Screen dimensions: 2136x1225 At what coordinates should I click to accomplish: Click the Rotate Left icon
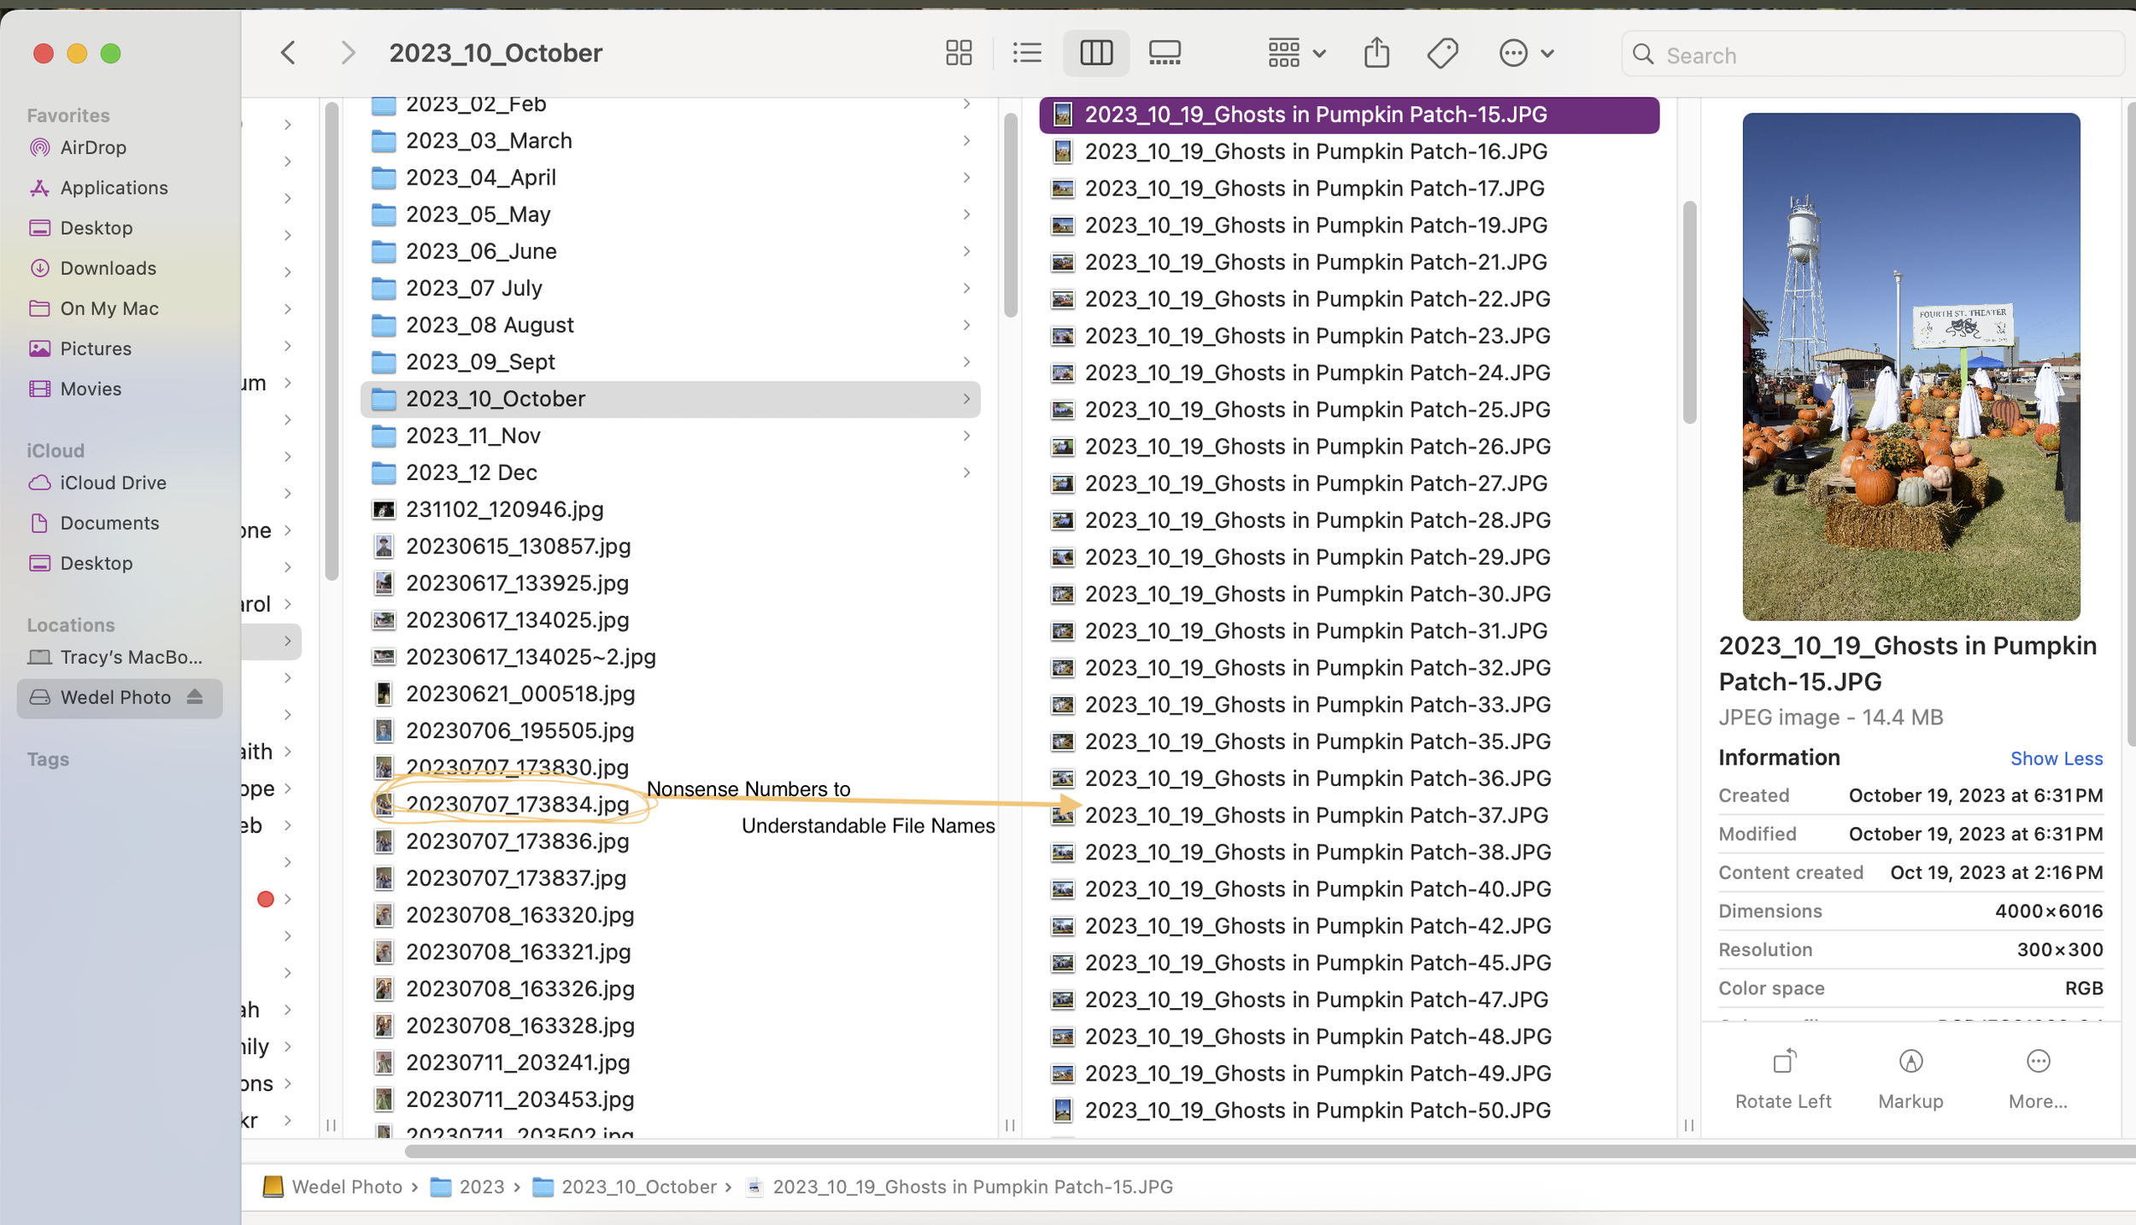coord(1783,1062)
